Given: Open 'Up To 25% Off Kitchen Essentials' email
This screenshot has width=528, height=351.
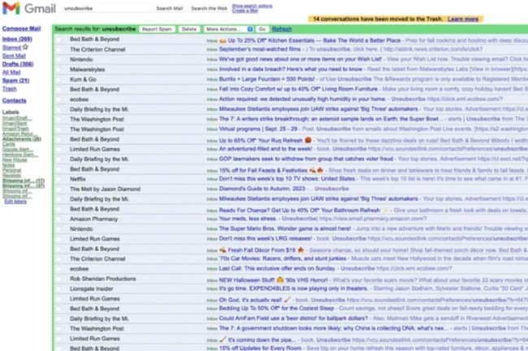Looking at the screenshot, I should 309,41.
